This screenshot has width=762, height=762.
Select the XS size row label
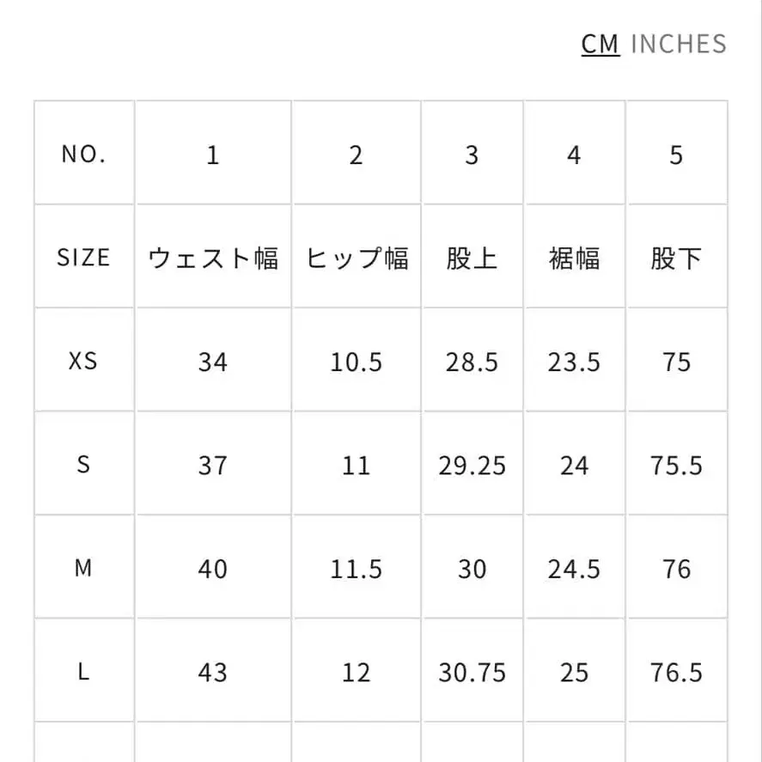83,362
